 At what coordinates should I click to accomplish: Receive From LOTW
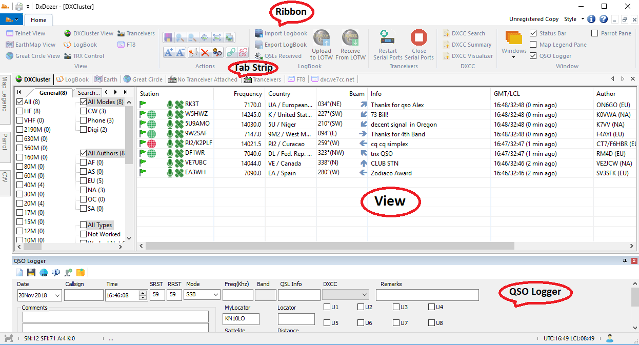(x=350, y=45)
